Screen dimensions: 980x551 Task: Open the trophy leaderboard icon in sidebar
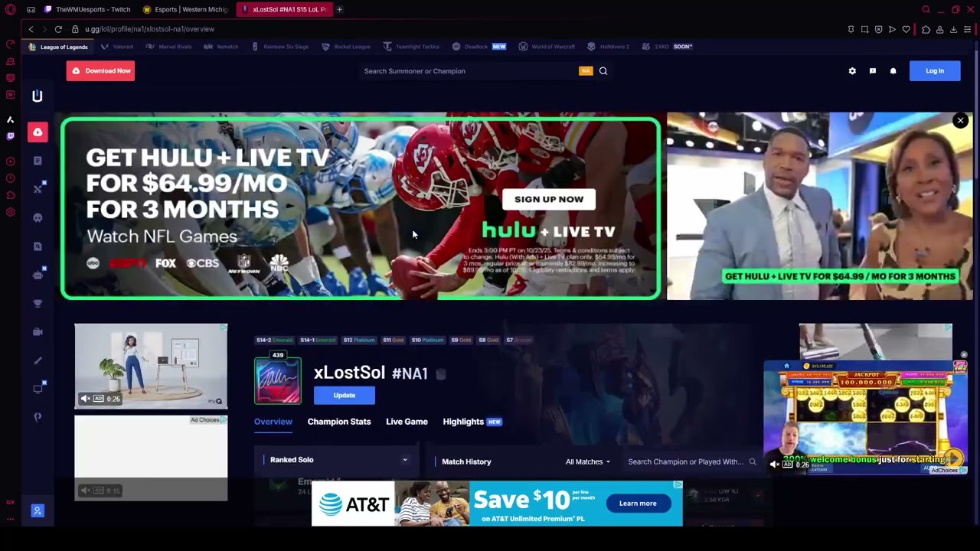coord(38,303)
